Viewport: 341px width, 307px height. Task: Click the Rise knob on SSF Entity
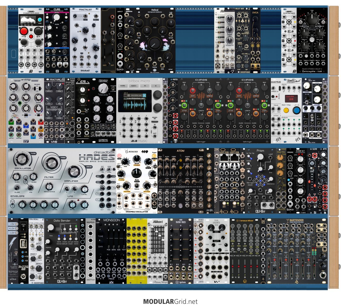click(x=13, y=87)
